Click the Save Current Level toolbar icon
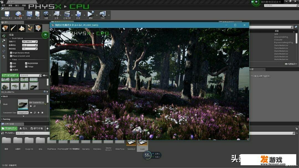 7,14
